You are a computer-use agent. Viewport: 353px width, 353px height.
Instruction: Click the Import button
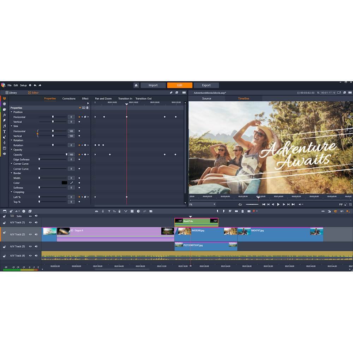click(153, 85)
